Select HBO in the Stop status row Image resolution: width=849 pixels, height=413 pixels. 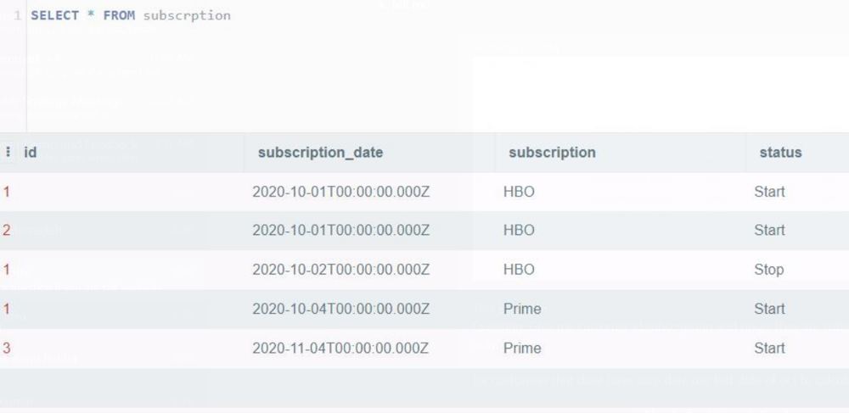(519, 270)
